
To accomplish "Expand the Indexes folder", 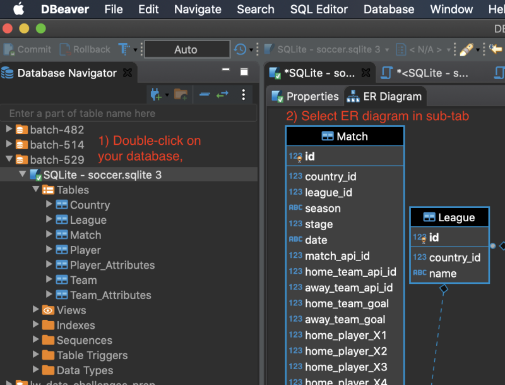I will (36, 324).
